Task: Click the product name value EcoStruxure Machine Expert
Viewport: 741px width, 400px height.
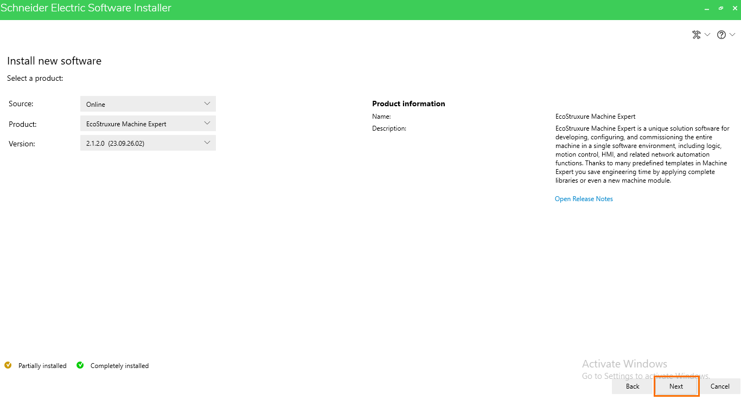Action: coord(595,117)
